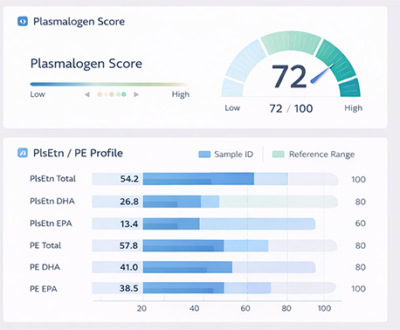Click the large 72 gauge score
Viewport: 400px width, 330px height.
click(289, 76)
